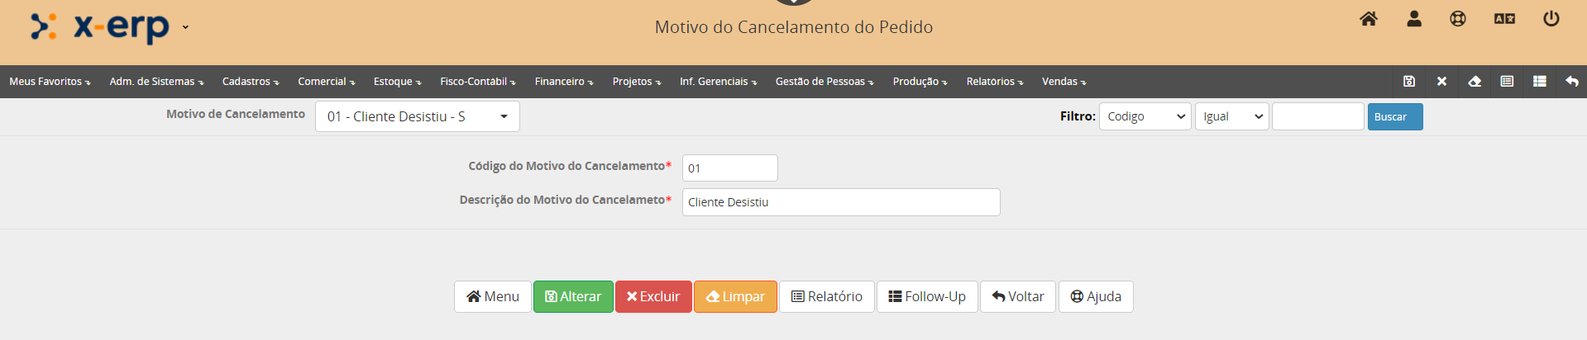Open the Igual filter operator dropdown
The width and height of the screenshot is (1587, 340).
point(1231,116)
